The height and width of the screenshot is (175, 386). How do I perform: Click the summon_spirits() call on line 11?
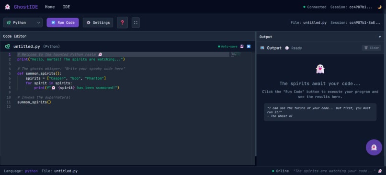pyautogui.click(x=34, y=102)
